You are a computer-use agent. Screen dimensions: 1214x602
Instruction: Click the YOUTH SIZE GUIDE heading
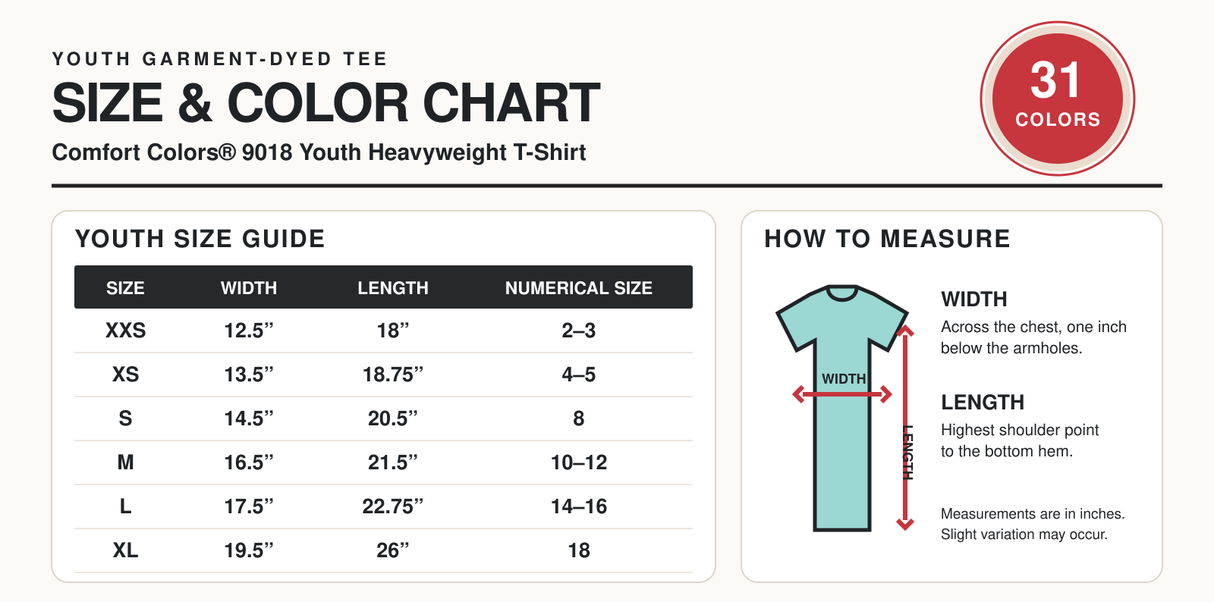click(200, 239)
